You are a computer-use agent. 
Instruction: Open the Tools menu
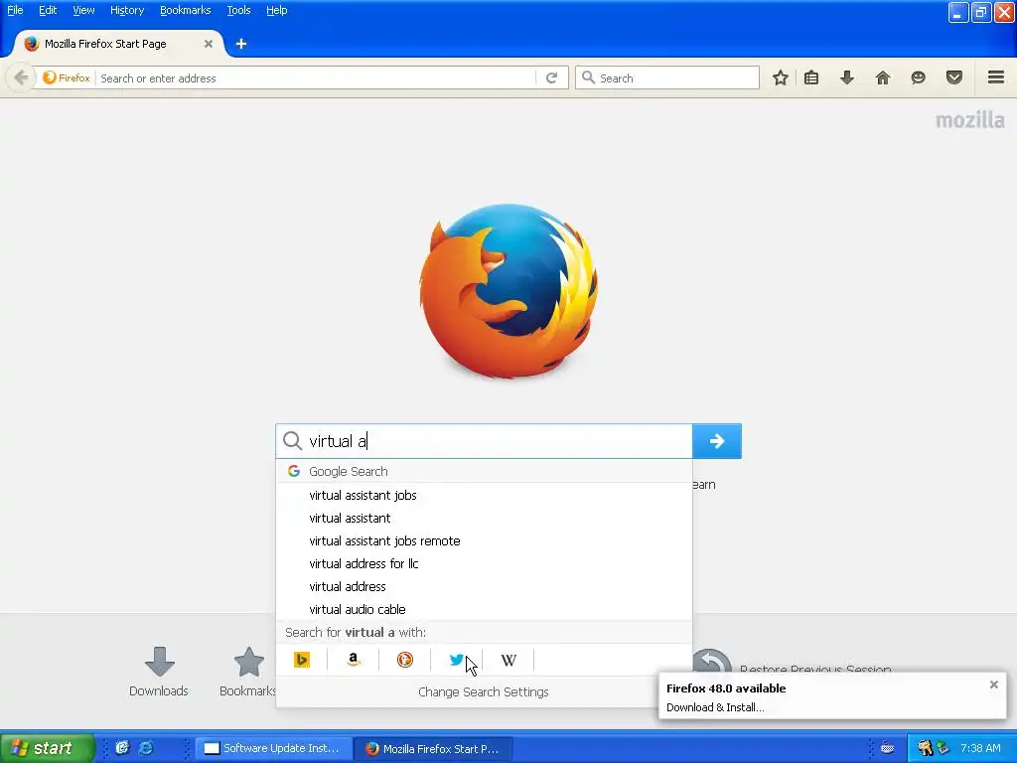tap(238, 10)
